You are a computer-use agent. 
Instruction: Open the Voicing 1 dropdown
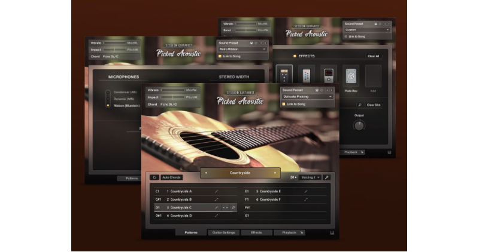pos(310,177)
